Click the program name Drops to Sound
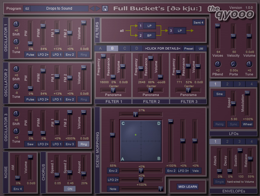The height and width of the screenshot is (196, 260). [x=59, y=8]
